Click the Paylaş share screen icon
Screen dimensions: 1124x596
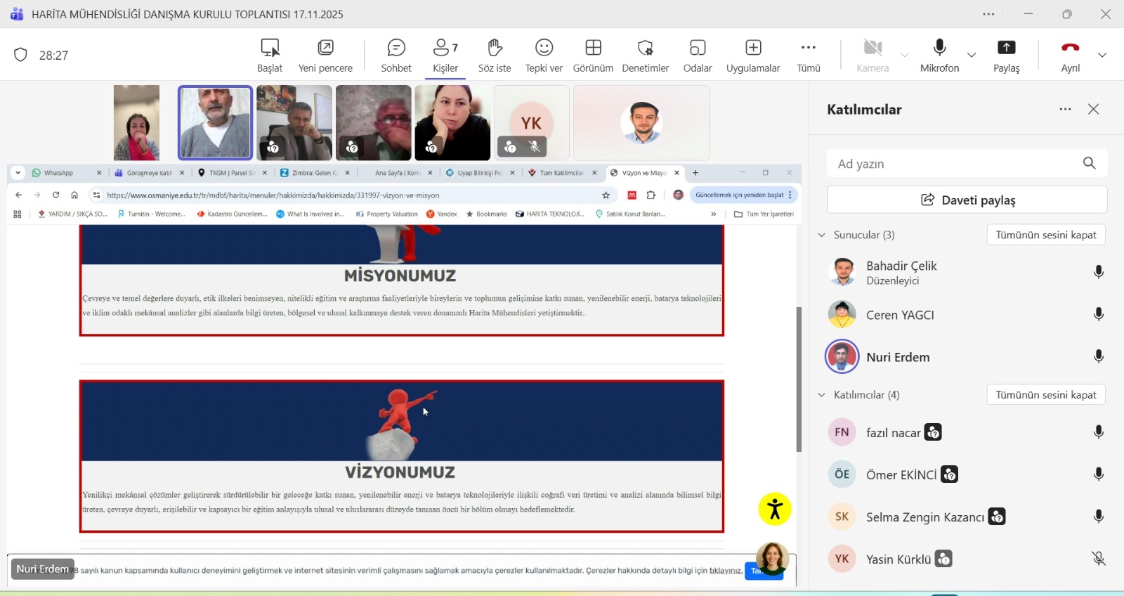(x=1006, y=48)
